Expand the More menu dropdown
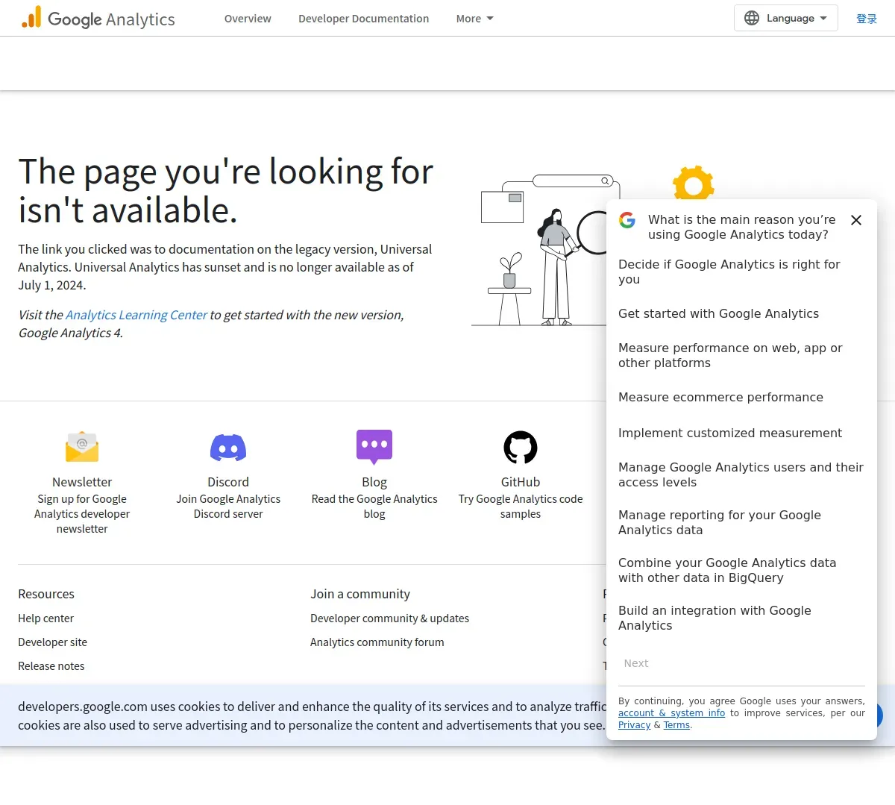 coord(475,19)
